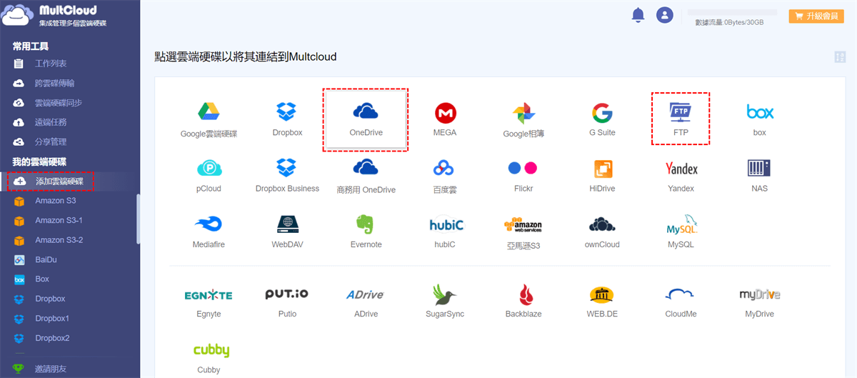Choose Dropbox from the cloud list

coord(287,112)
